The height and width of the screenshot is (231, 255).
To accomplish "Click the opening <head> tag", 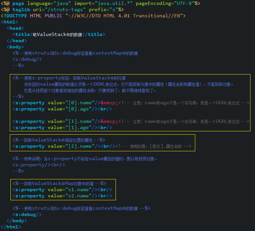I will [15, 28].
